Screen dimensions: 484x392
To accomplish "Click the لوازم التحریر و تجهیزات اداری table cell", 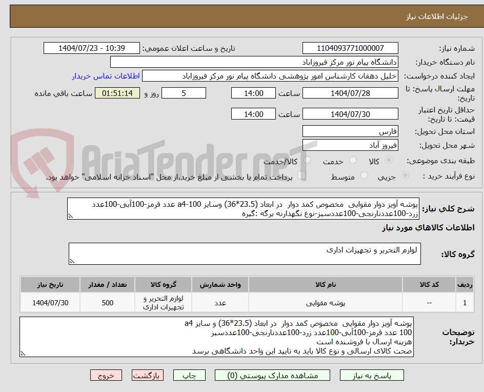I will click(163, 303).
